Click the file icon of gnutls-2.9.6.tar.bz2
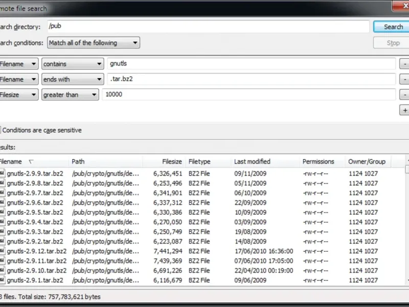 [3, 202]
